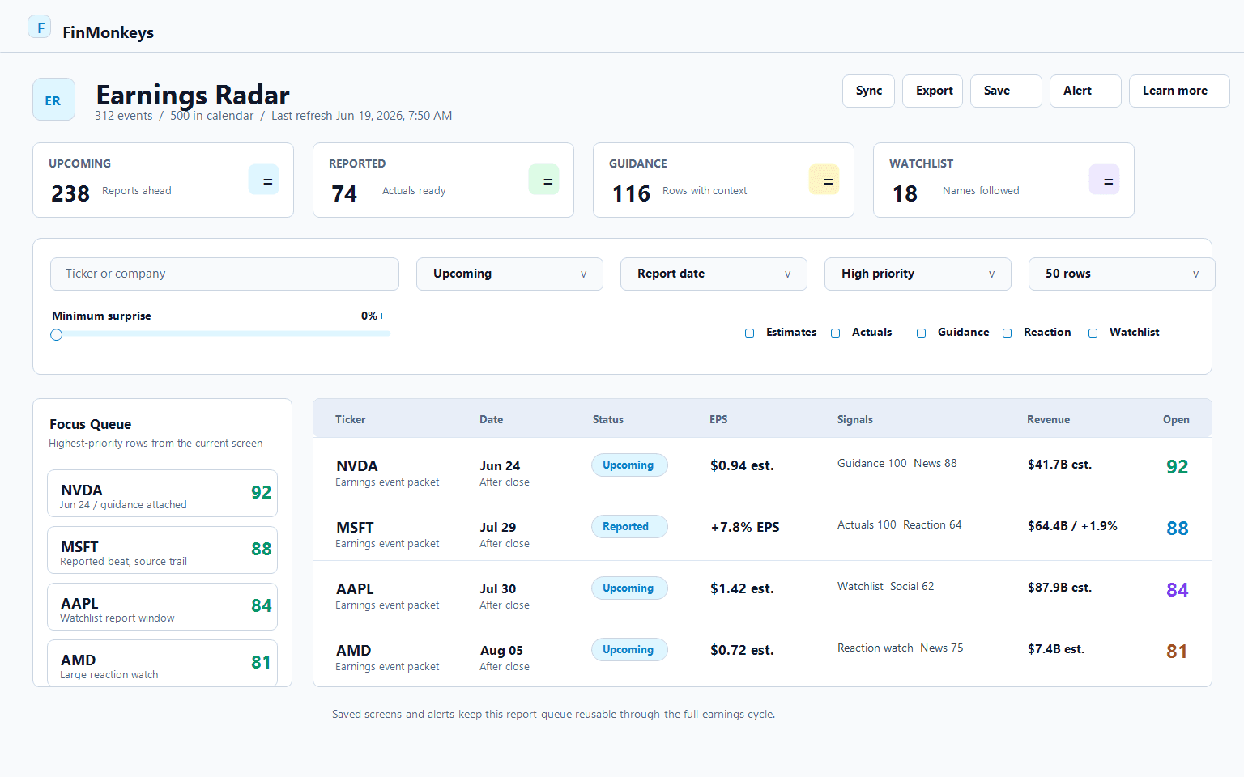Open score 81 in AMD table row
The height and width of the screenshot is (777, 1244).
(1177, 652)
